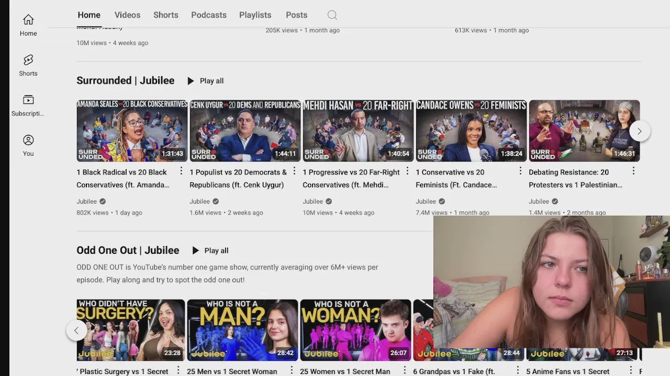Open the options menu for the Populist video

coord(294,171)
